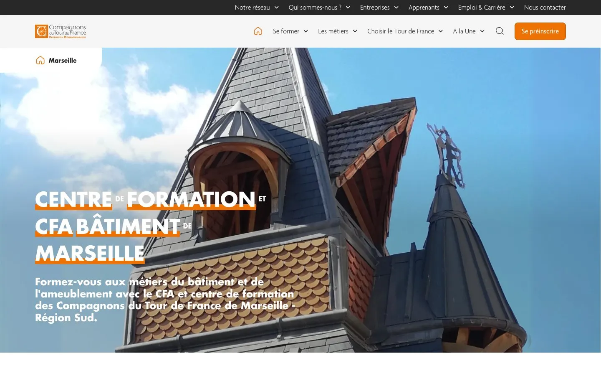Open the Entreprises menu

click(375, 8)
